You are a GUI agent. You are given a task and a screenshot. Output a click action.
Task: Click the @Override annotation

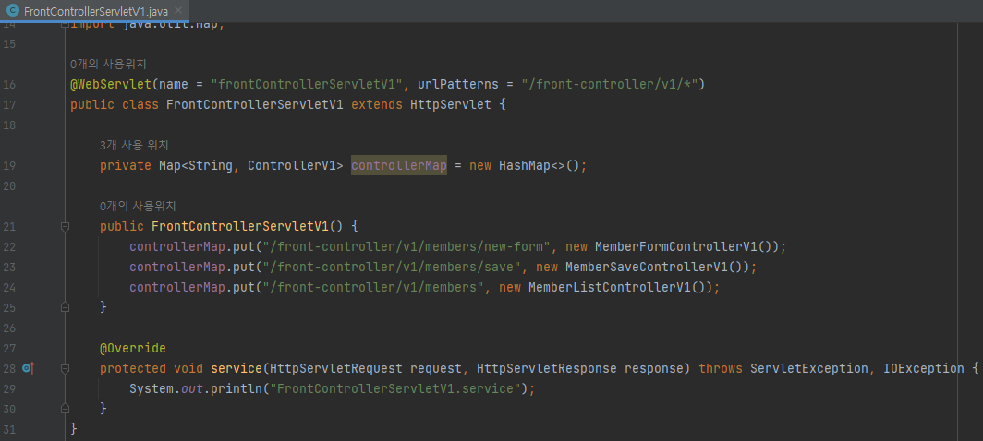133,348
